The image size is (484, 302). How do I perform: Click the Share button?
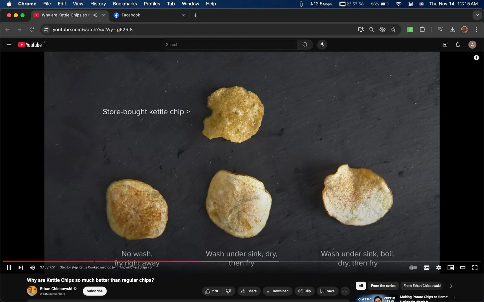click(x=249, y=291)
